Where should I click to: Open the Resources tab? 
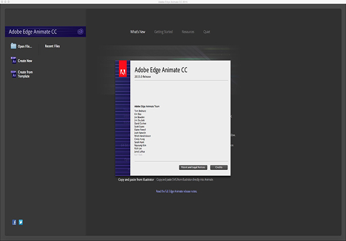(x=188, y=32)
